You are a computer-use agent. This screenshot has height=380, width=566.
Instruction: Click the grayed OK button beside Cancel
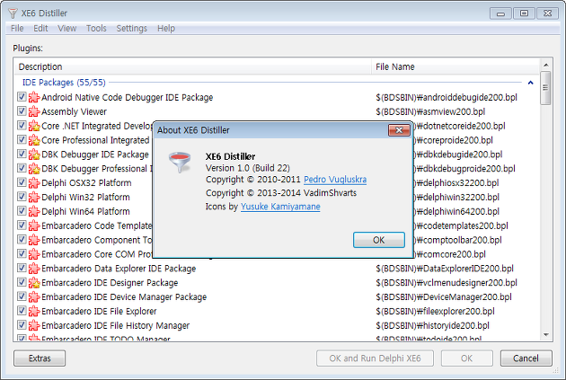[467, 358]
